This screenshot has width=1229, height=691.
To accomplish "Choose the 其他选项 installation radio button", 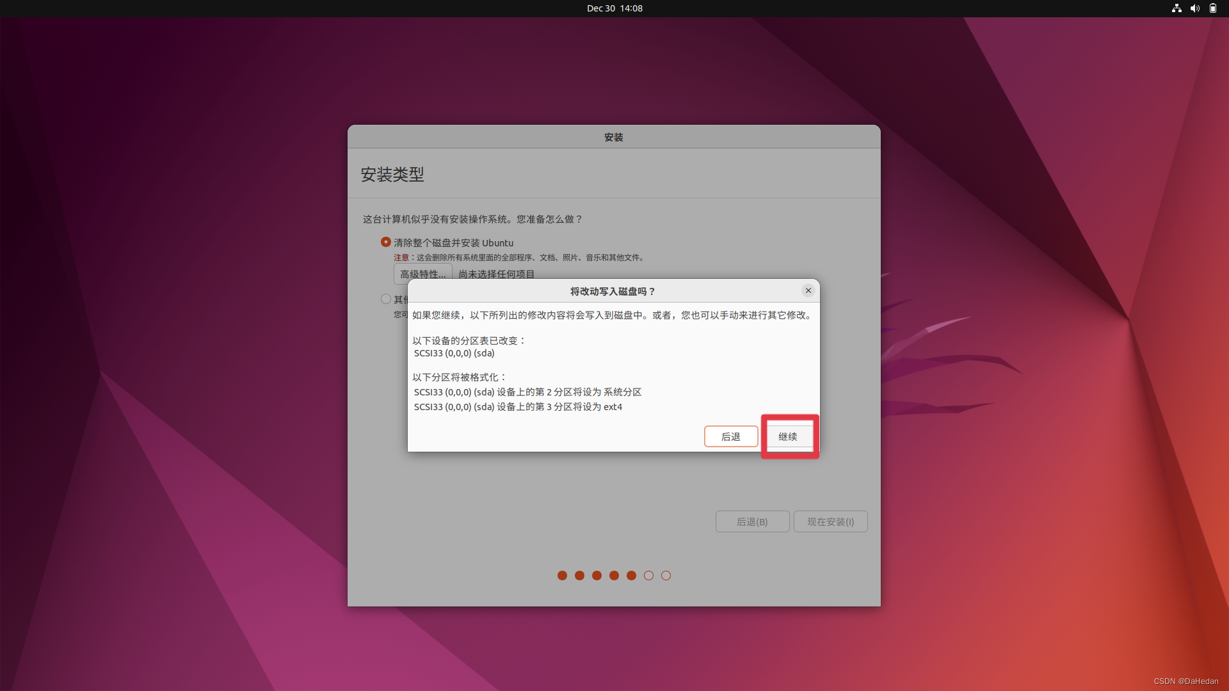I will [x=386, y=298].
